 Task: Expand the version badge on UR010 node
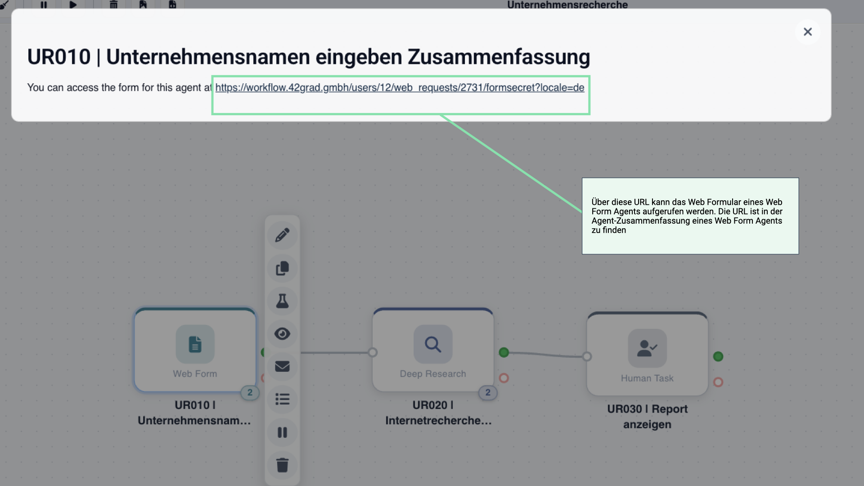tap(250, 393)
